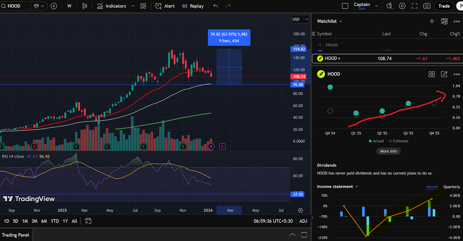
Task: Select the 5D time range
Action: [x=16, y=221]
